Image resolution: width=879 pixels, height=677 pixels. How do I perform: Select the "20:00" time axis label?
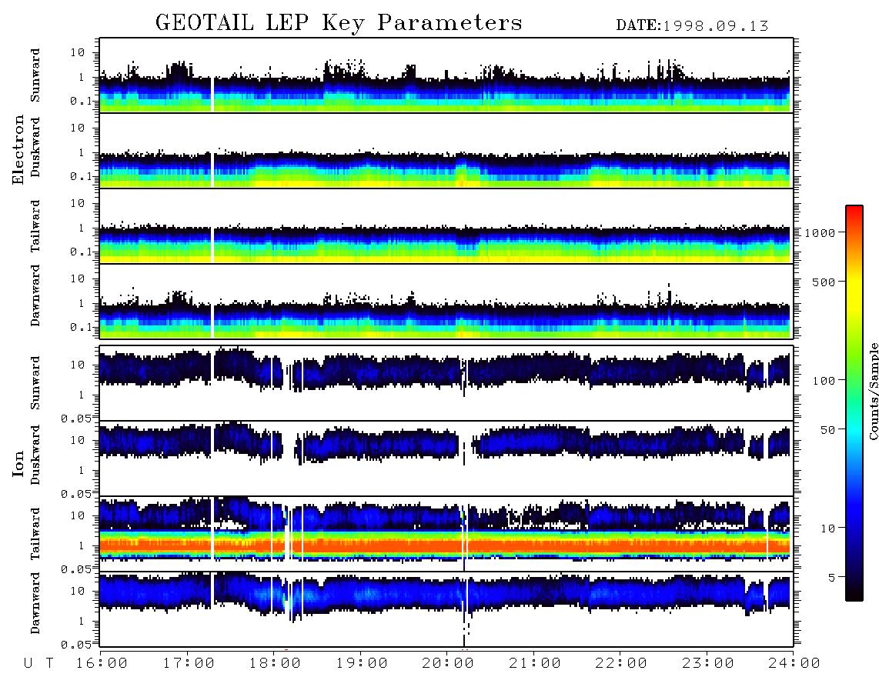coord(449,663)
